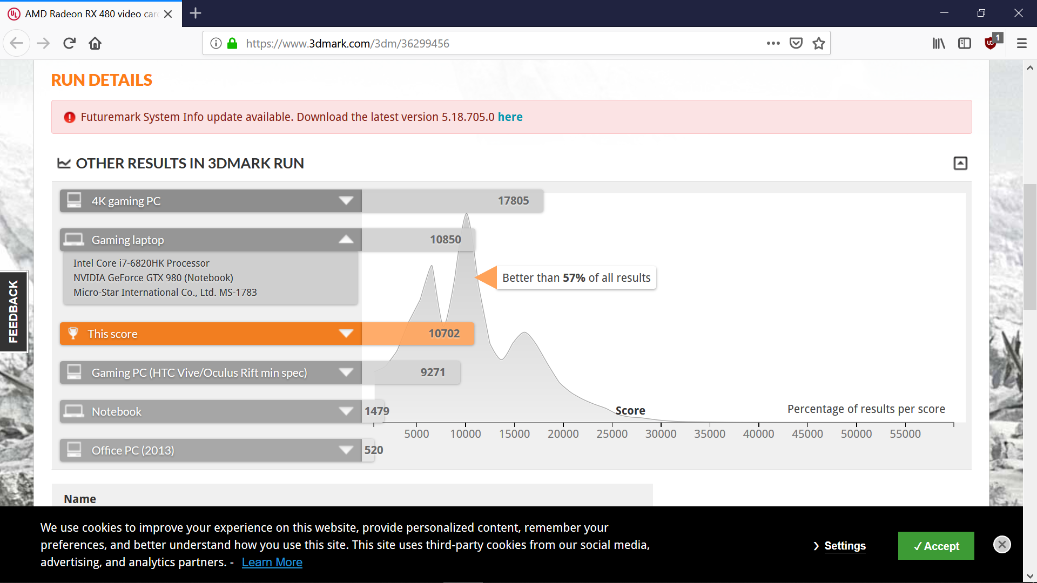The image size is (1037, 583).
Task: Collapse the Other Results section
Action: pos(960,163)
